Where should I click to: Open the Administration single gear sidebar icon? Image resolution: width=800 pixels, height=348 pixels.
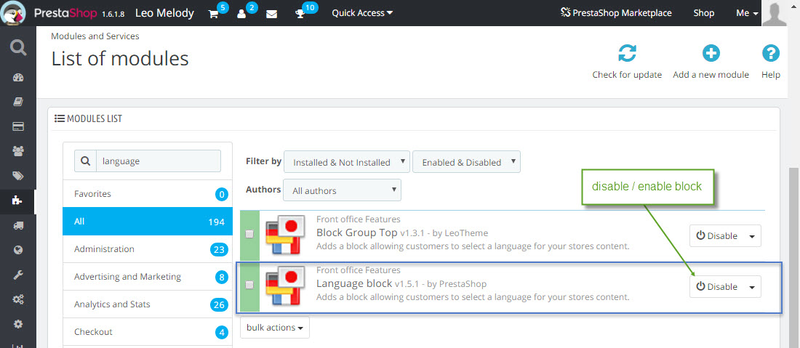18,323
